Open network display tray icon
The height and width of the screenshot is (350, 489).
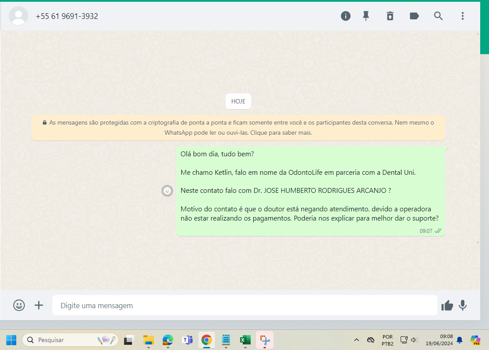[x=404, y=340]
